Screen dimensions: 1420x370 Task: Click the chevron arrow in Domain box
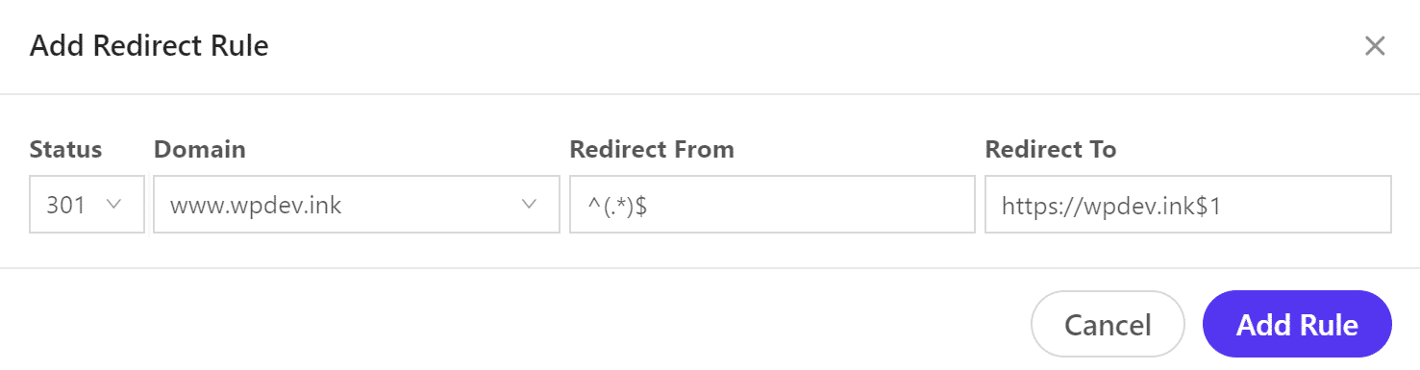point(529,204)
